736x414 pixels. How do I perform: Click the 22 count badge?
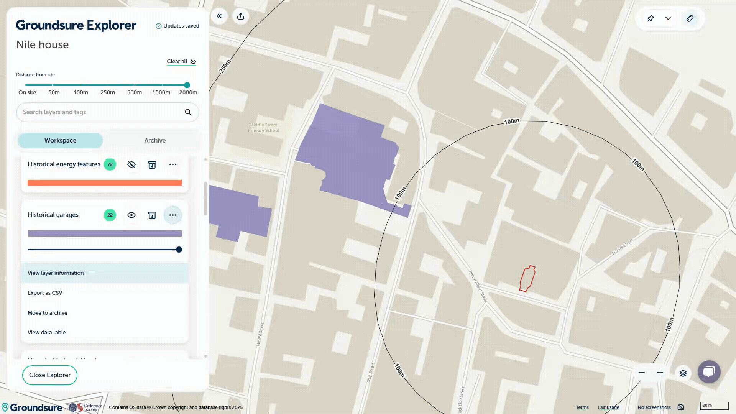tap(110, 215)
